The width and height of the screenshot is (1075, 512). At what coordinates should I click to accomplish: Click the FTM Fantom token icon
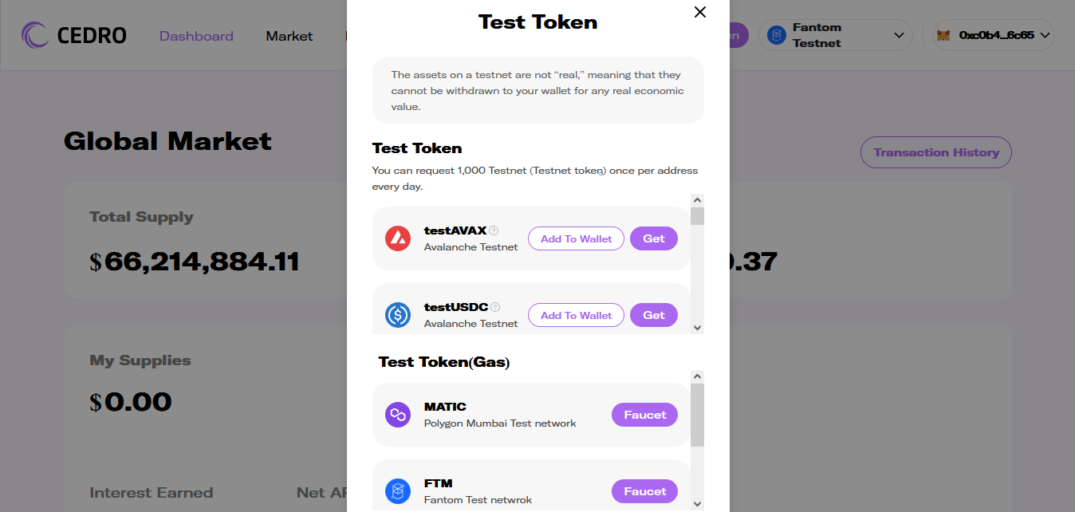(398, 491)
